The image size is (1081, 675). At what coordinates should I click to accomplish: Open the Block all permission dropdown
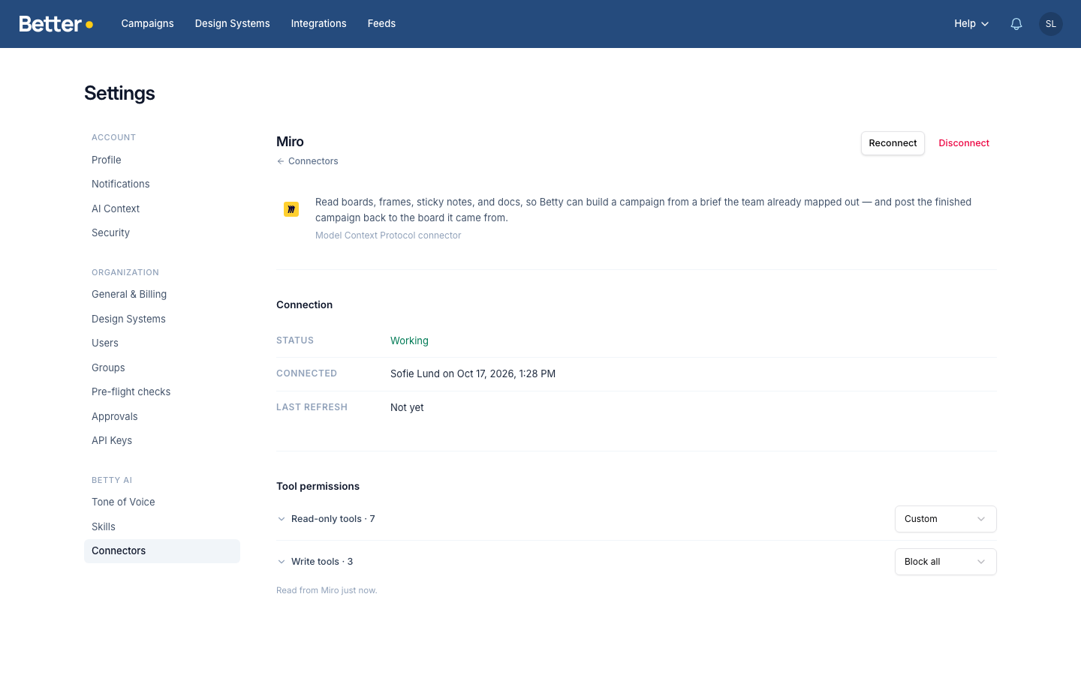pyautogui.click(x=946, y=562)
